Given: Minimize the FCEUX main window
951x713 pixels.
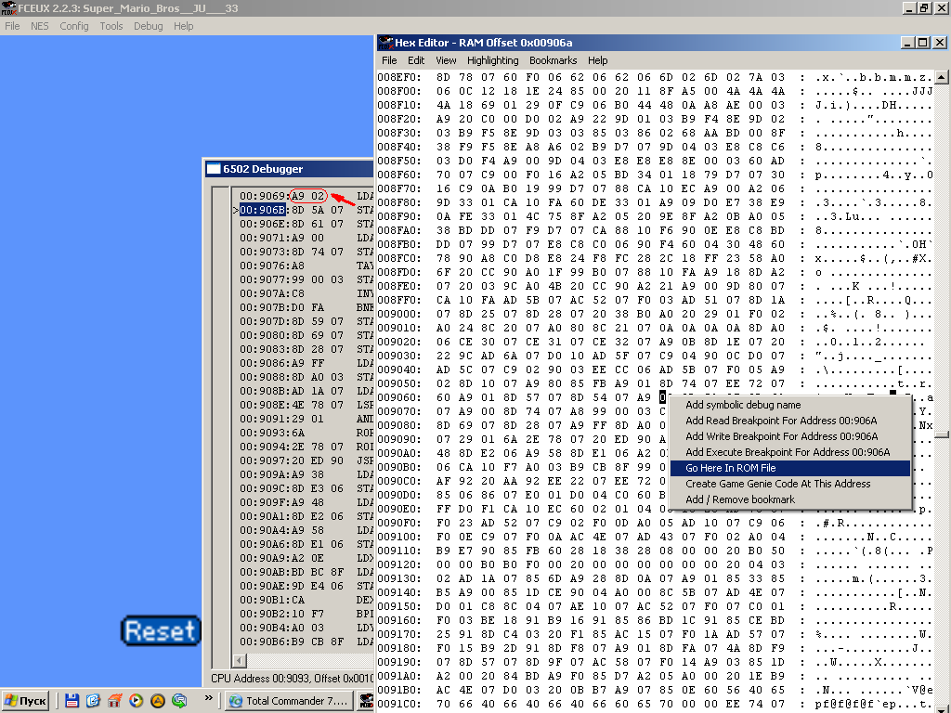Looking at the screenshot, I should click(909, 7).
